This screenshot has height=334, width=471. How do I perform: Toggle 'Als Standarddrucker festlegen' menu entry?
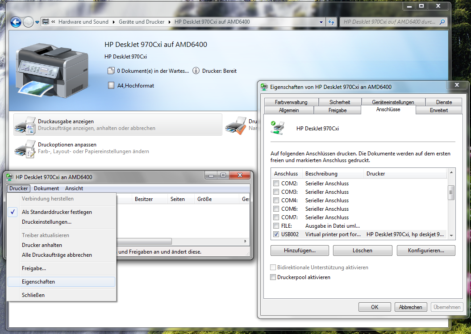(61, 212)
